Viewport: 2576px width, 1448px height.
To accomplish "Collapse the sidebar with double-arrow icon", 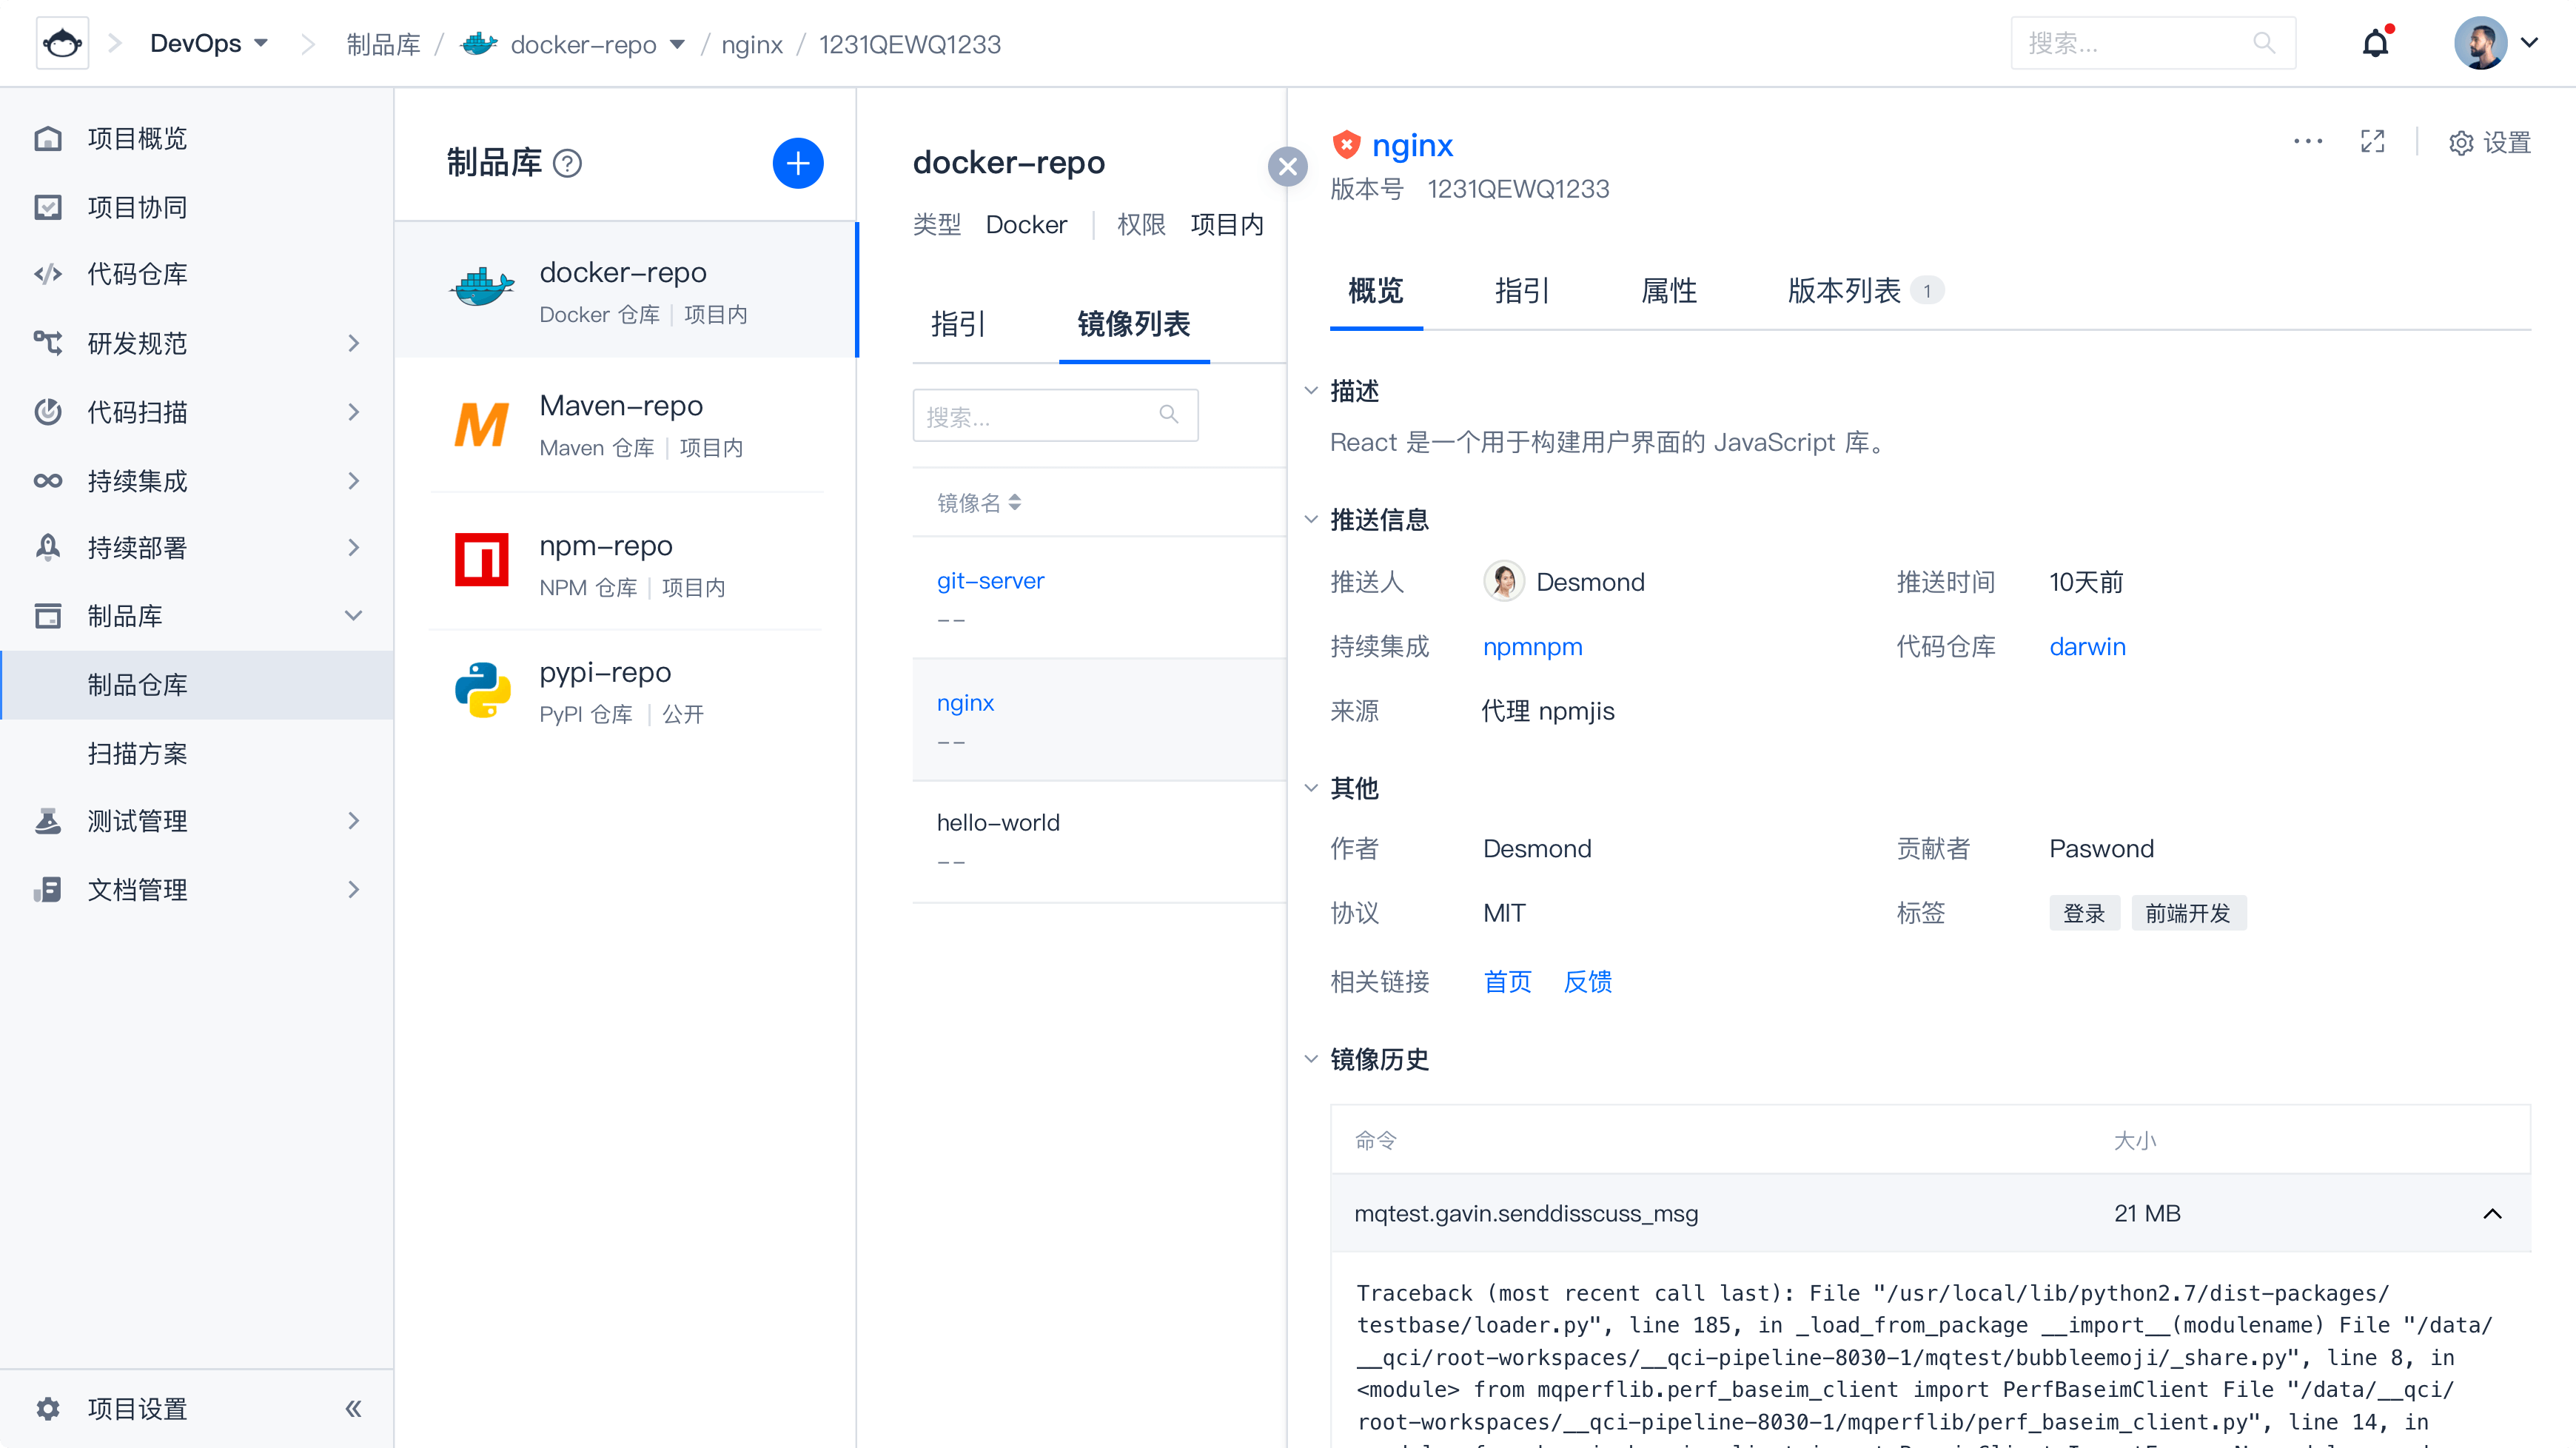I will tap(353, 1408).
